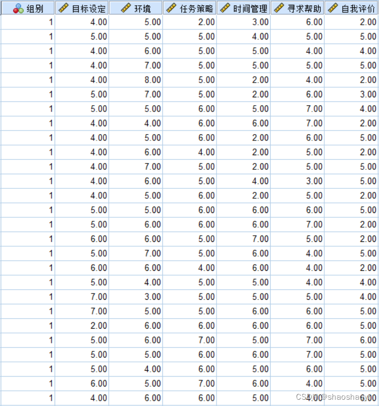Screen dimensions: 379x406
Task: Click 组别 cell in row with 环境 8.00
Action: click(28, 80)
